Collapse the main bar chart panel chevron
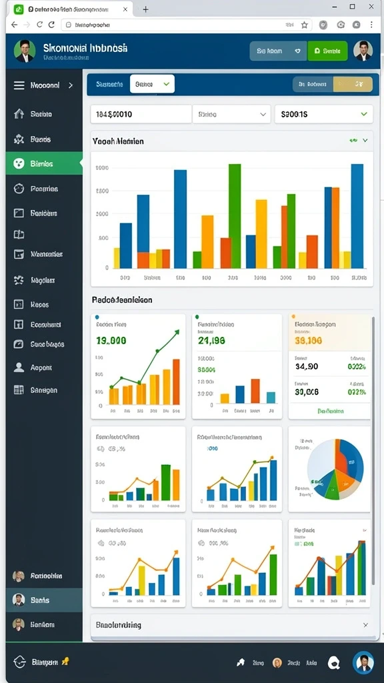The width and height of the screenshot is (384, 683). click(x=365, y=141)
